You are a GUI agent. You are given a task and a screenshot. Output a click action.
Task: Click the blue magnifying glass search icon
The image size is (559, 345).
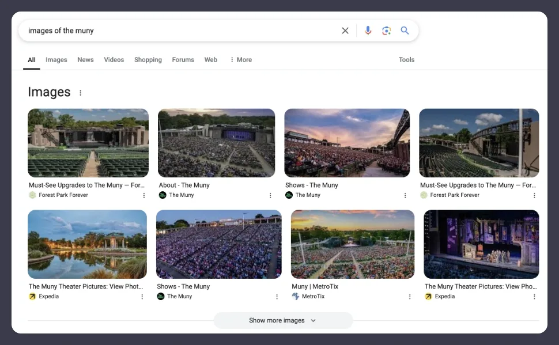coord(405,31)
